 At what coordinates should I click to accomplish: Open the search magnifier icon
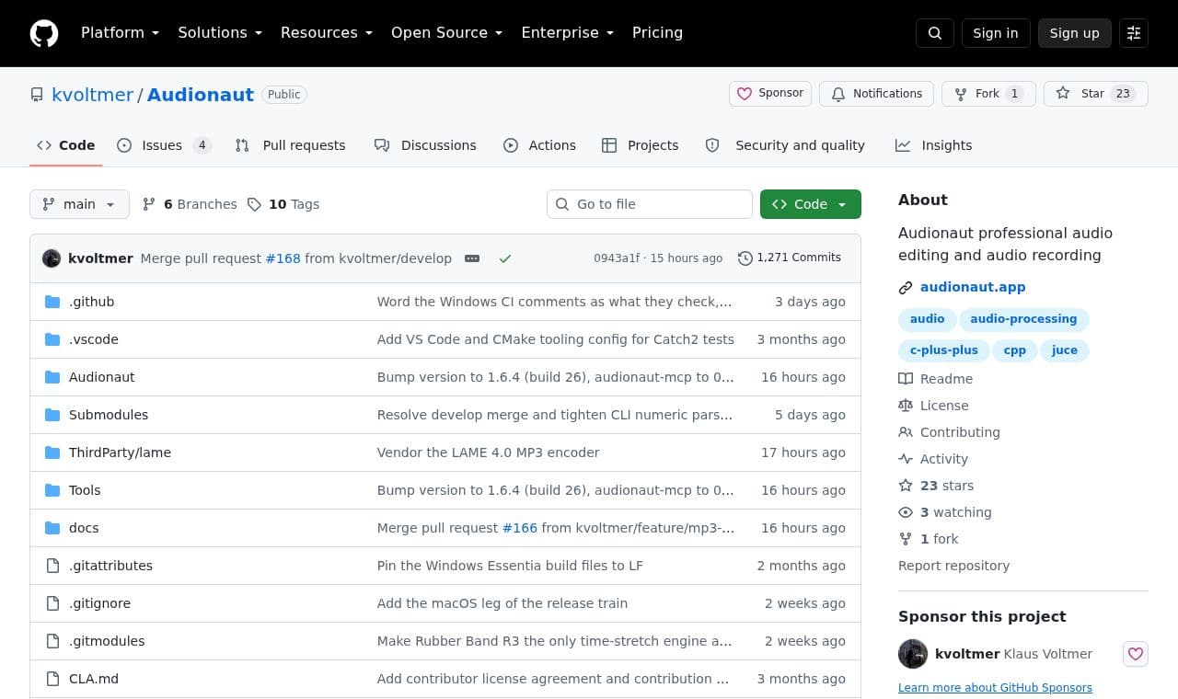[935, 33]
